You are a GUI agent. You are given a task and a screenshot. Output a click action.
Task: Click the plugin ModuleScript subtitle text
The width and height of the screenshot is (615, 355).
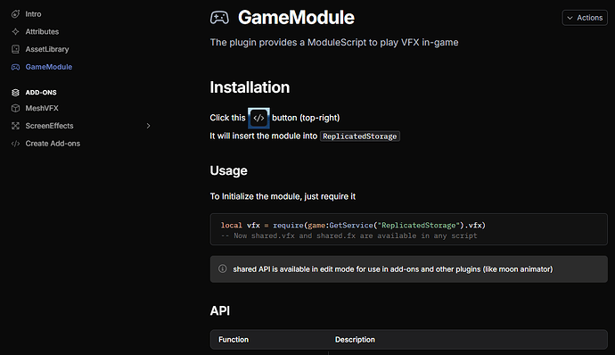333,43
